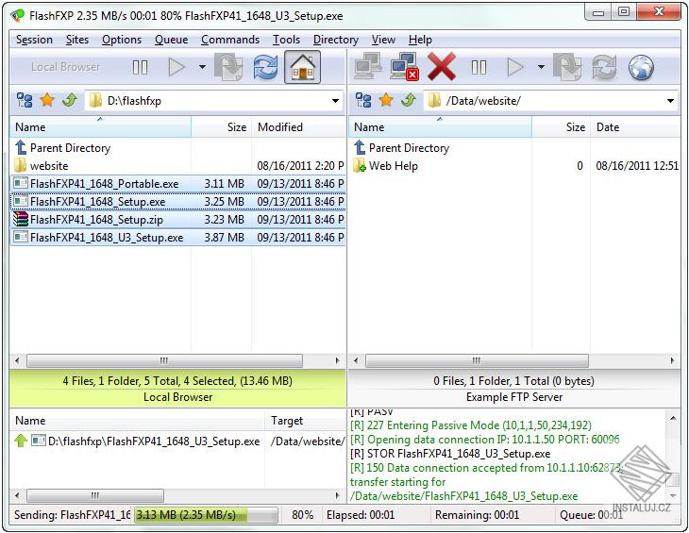The image size is (689, 533).
Task: Select FlashFXP41_1648_Setup.exe in local list
Action: [x=178, y=202]
